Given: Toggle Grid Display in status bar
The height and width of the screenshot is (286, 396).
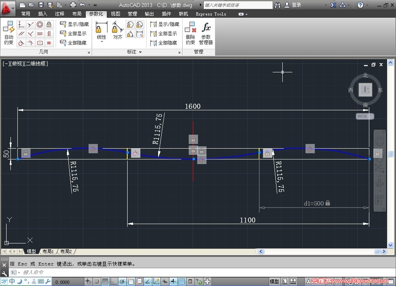Looking at the screenshot, I should (105, 281).
